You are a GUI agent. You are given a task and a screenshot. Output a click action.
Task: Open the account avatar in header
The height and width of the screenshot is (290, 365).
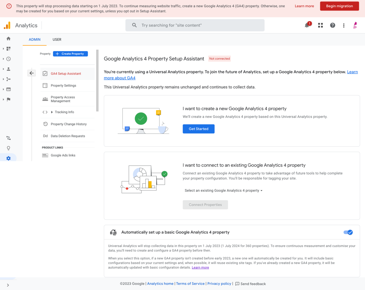(x=355, y=25)
